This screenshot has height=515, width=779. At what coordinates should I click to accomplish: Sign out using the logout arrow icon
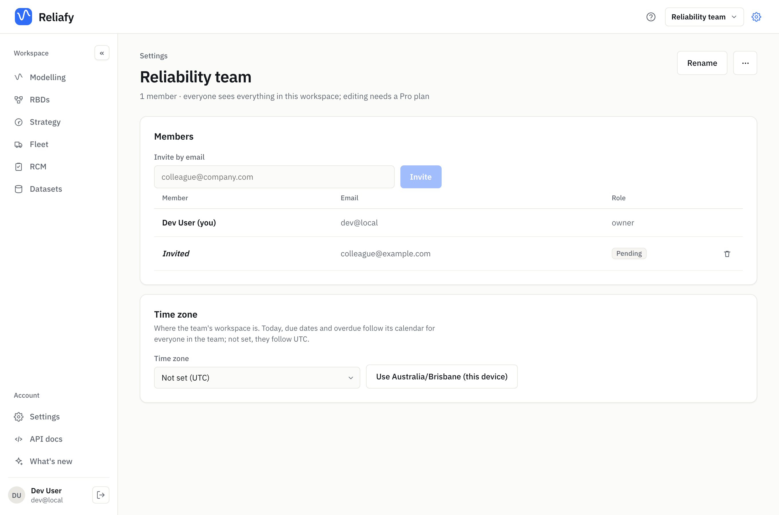pyautogui.click(x=101, y=495)
